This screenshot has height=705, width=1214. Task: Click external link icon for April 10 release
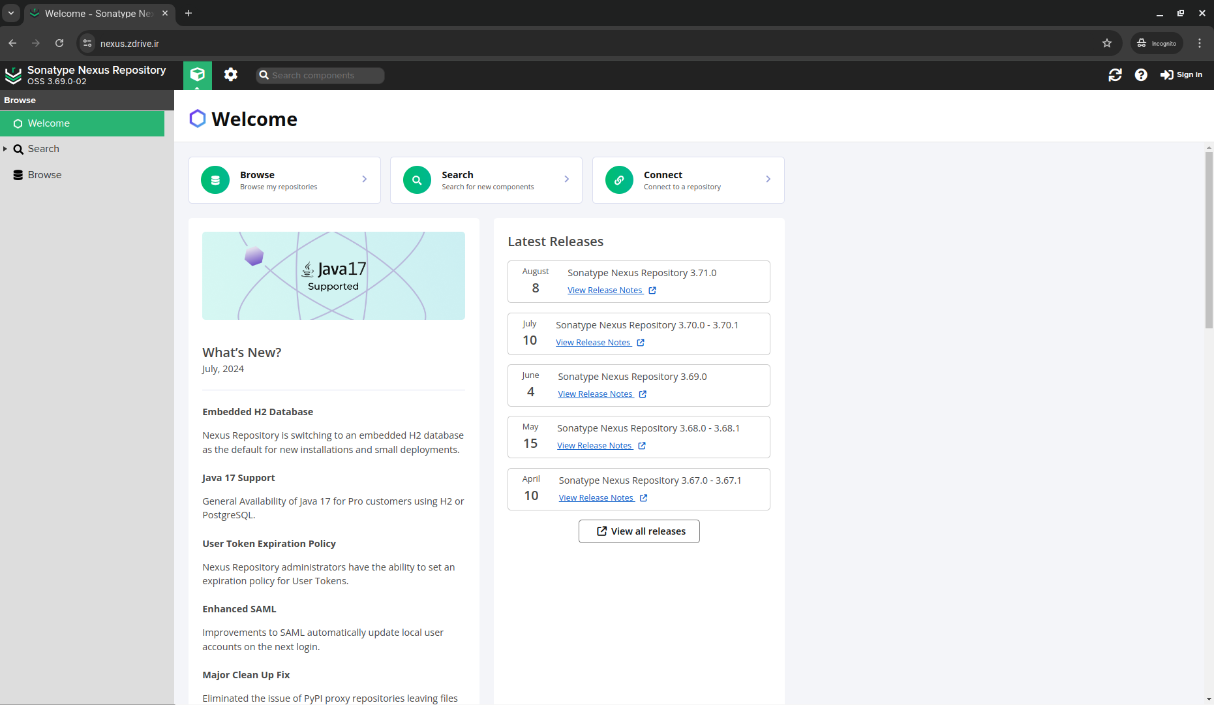point(644,498)
